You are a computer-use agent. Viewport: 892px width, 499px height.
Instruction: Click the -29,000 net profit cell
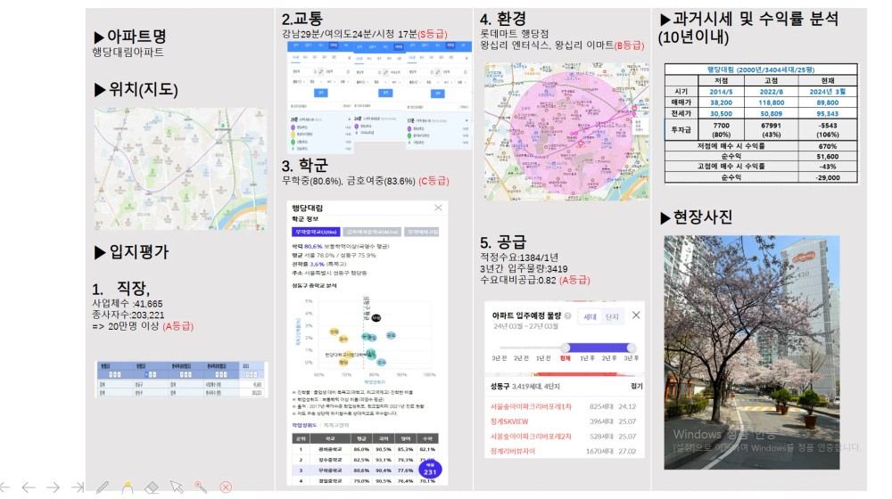pyautogui.click(x=827, y=177)
